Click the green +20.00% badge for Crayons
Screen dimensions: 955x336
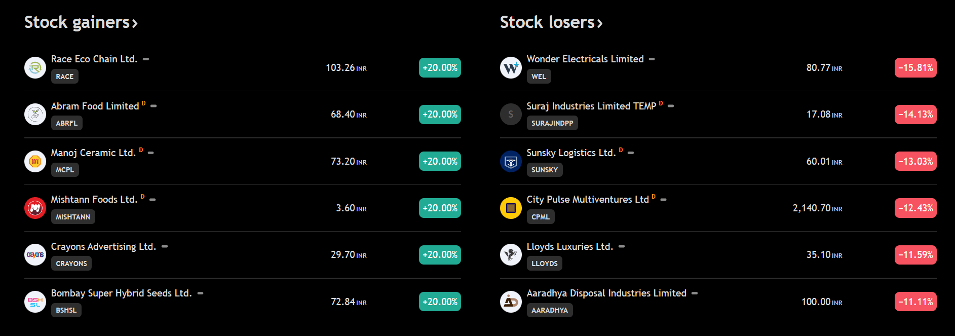(x=440, y=254)
